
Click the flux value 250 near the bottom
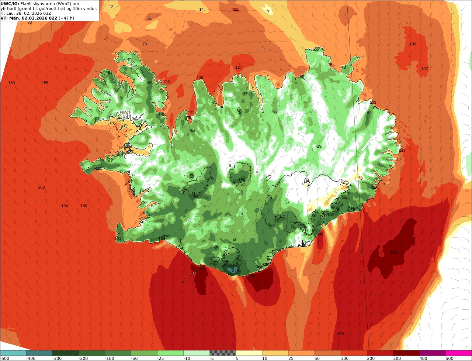[x=340, y=334]
